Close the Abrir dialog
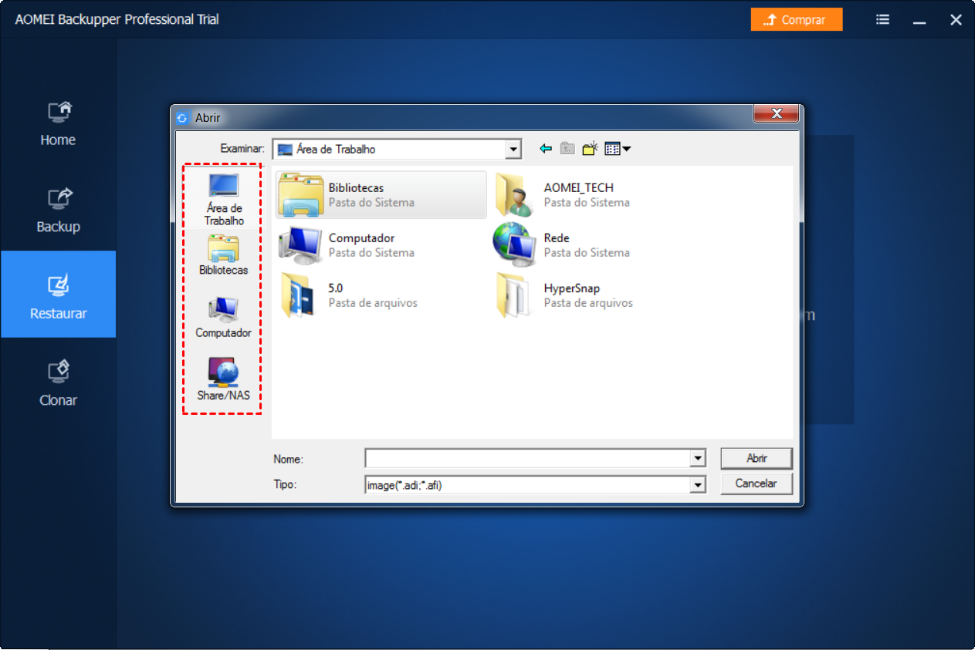Image resolution: width=975 pixels, height=650 pixels. (776, 114)
